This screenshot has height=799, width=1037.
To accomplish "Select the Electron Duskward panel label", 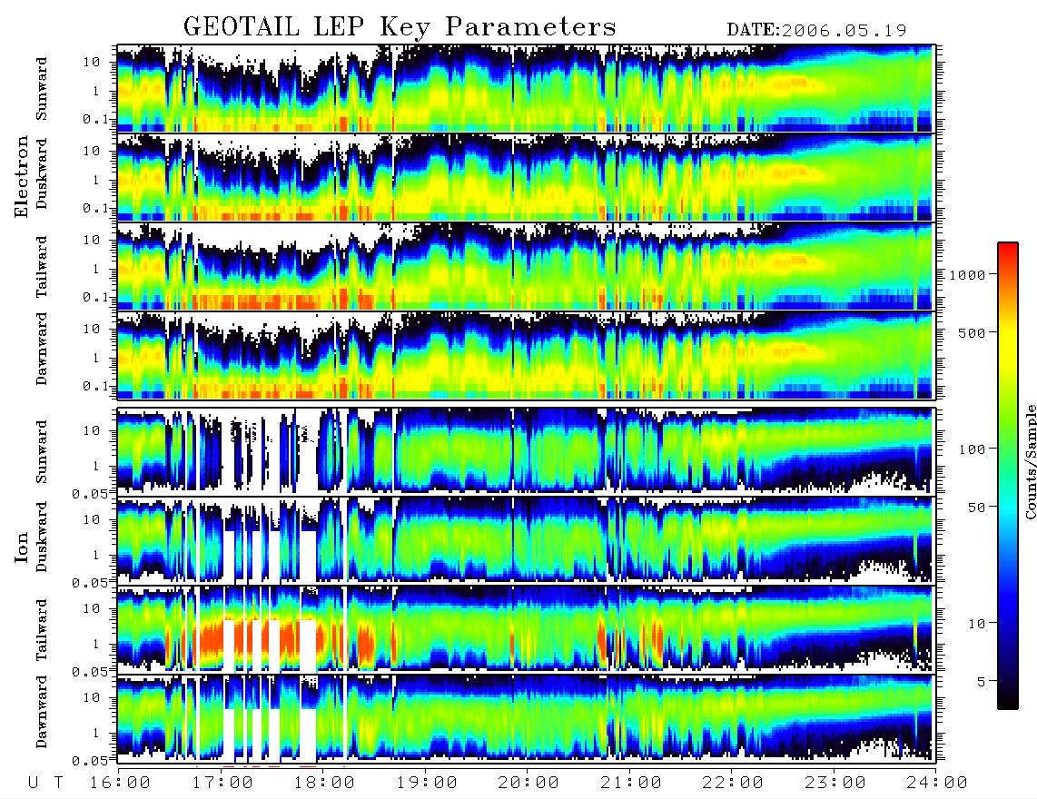I will 42,174.
